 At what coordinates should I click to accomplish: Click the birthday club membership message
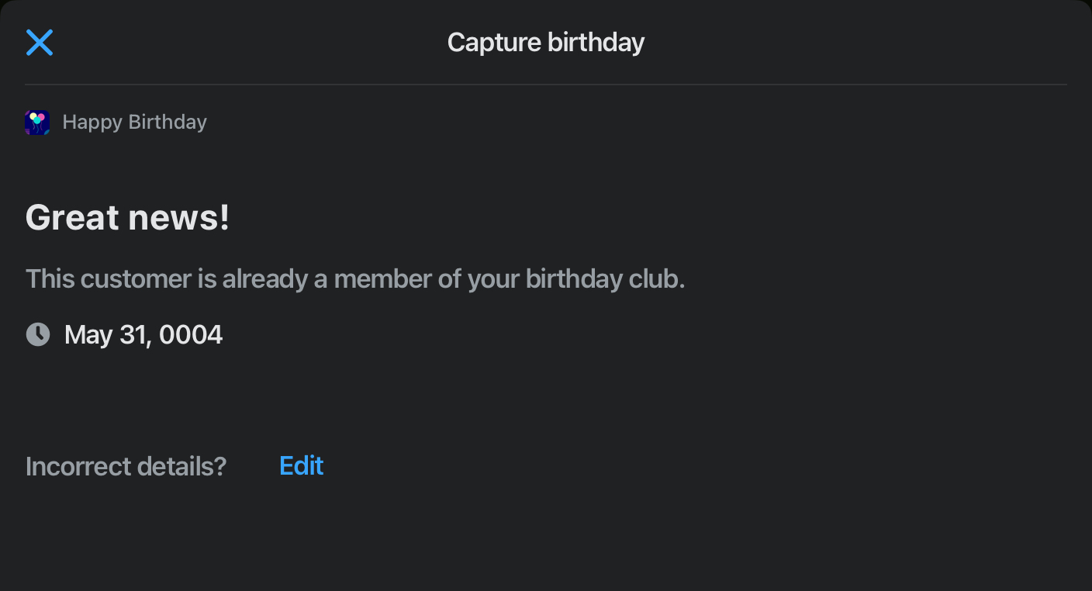[354, 278]
